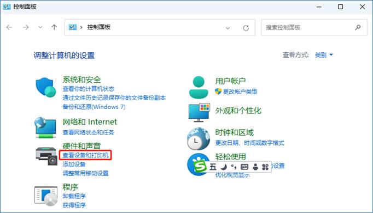Open 硬件和声音 category
This screenshot has height=213, width=373.
(x=81, y=146)
